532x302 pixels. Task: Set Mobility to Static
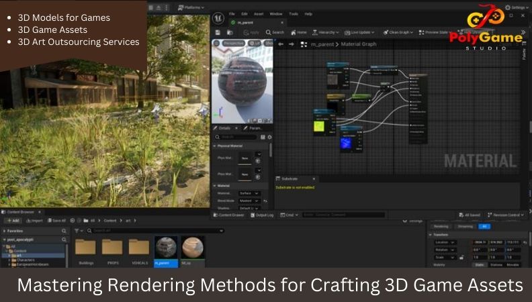tap(480, 266)
